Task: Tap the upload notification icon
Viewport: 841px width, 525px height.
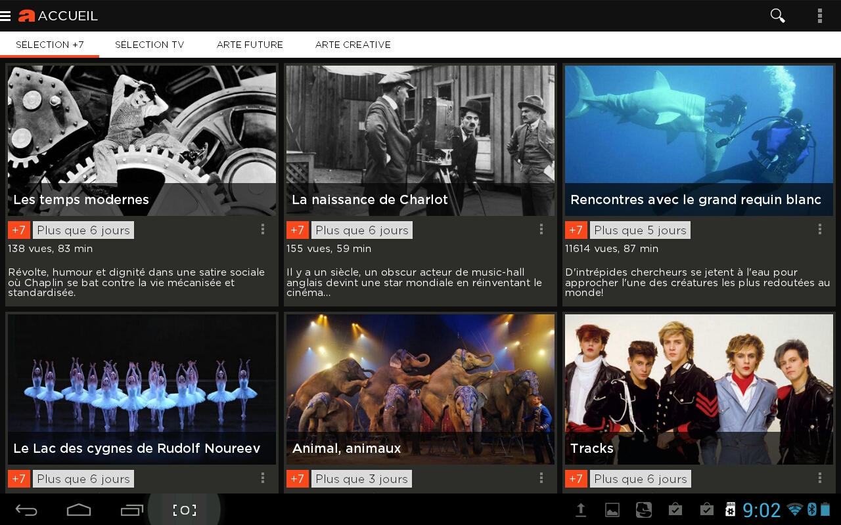Action: click(x=581, y=510)
